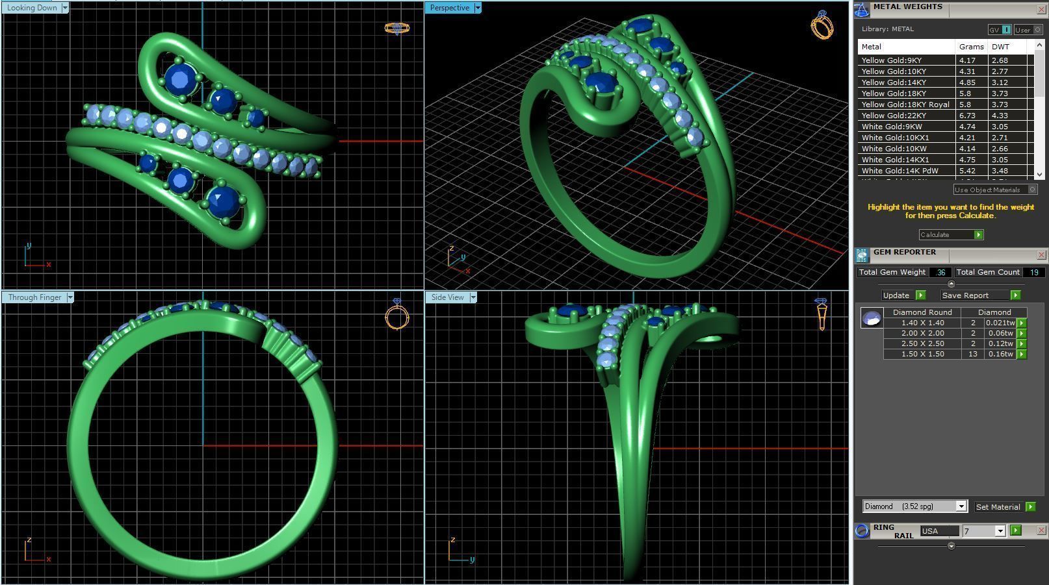Screen dimensions: 1049x585
Task: Click metal list scroll up arrow
Action: coord(1039,45)
